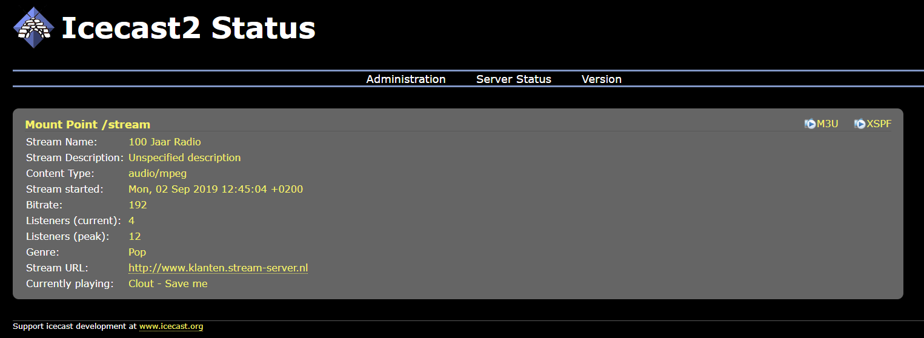Click the Pop genre value
The image size is (924, 338).
137,252
